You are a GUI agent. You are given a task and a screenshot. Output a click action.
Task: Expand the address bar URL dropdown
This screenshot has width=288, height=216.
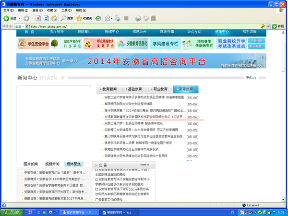click(x=268, y=26)
